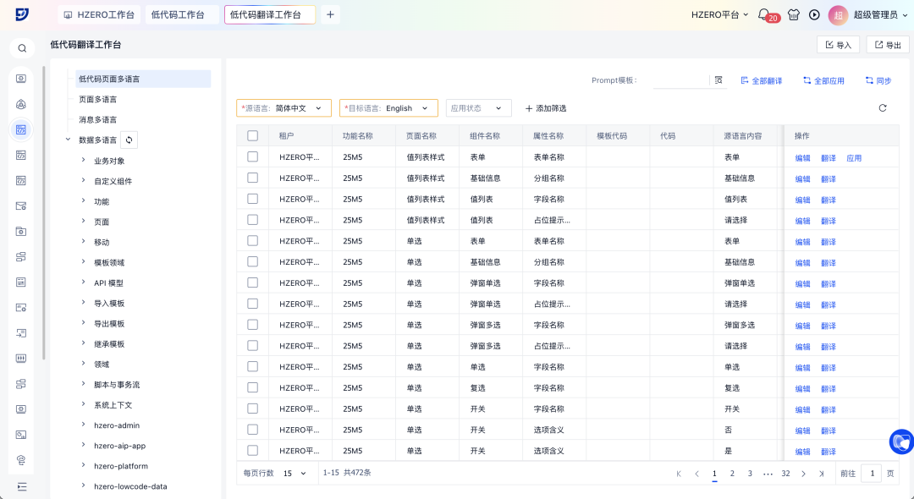Image resolution: width=914 pixels, height=499 pixels.
Task: Click the Prompt模板 picker icon
Action: (719, 80)
